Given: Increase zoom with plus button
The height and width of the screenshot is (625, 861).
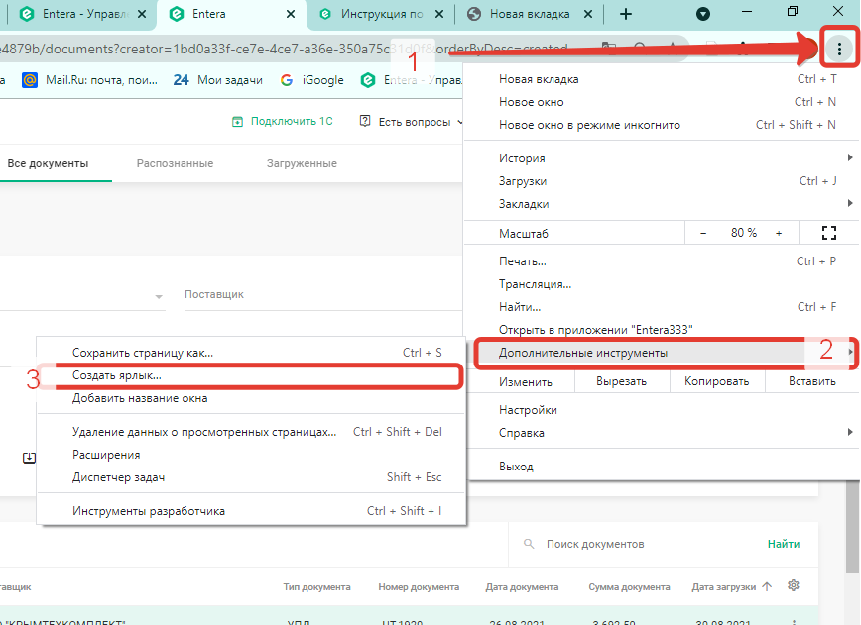Looking at the screenshot, I should (779, 233).
